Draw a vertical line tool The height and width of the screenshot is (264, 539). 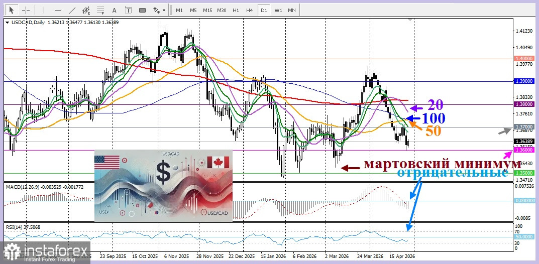point(44,10)
